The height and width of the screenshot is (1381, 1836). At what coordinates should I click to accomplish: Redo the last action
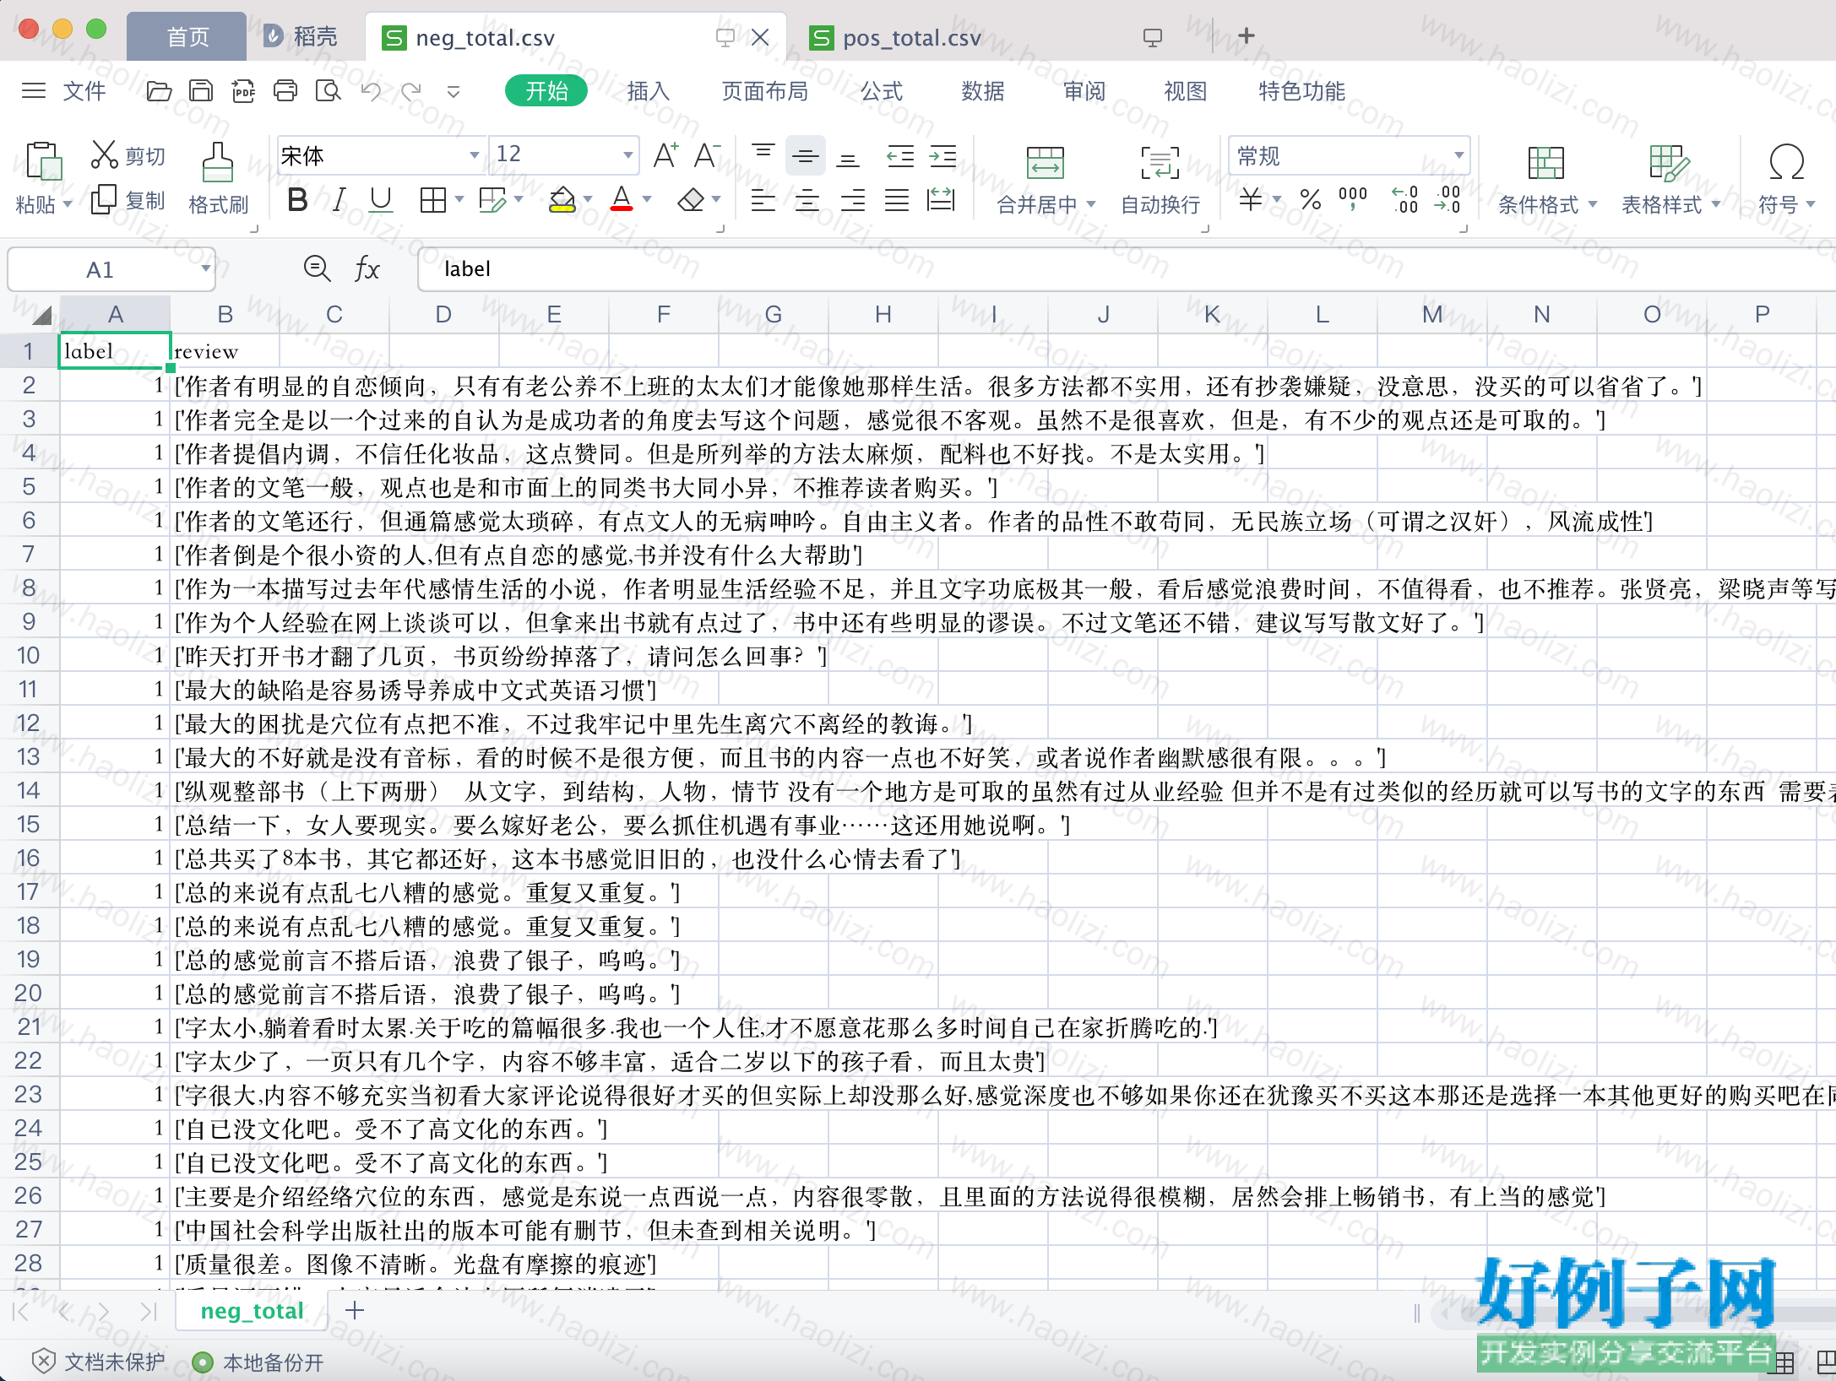tap(411, 91)
